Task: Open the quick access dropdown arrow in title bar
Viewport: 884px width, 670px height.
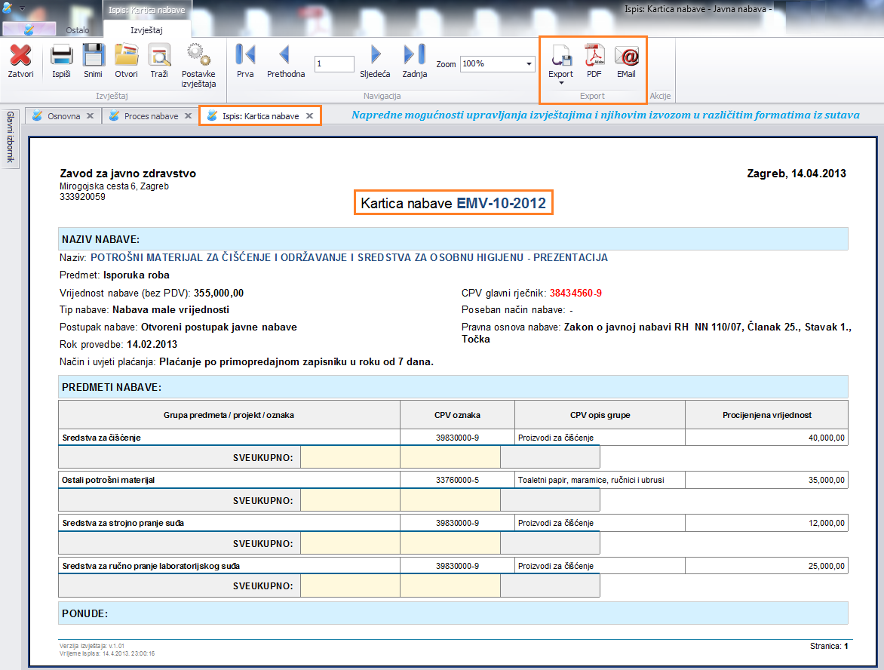Action: (23, 9)
